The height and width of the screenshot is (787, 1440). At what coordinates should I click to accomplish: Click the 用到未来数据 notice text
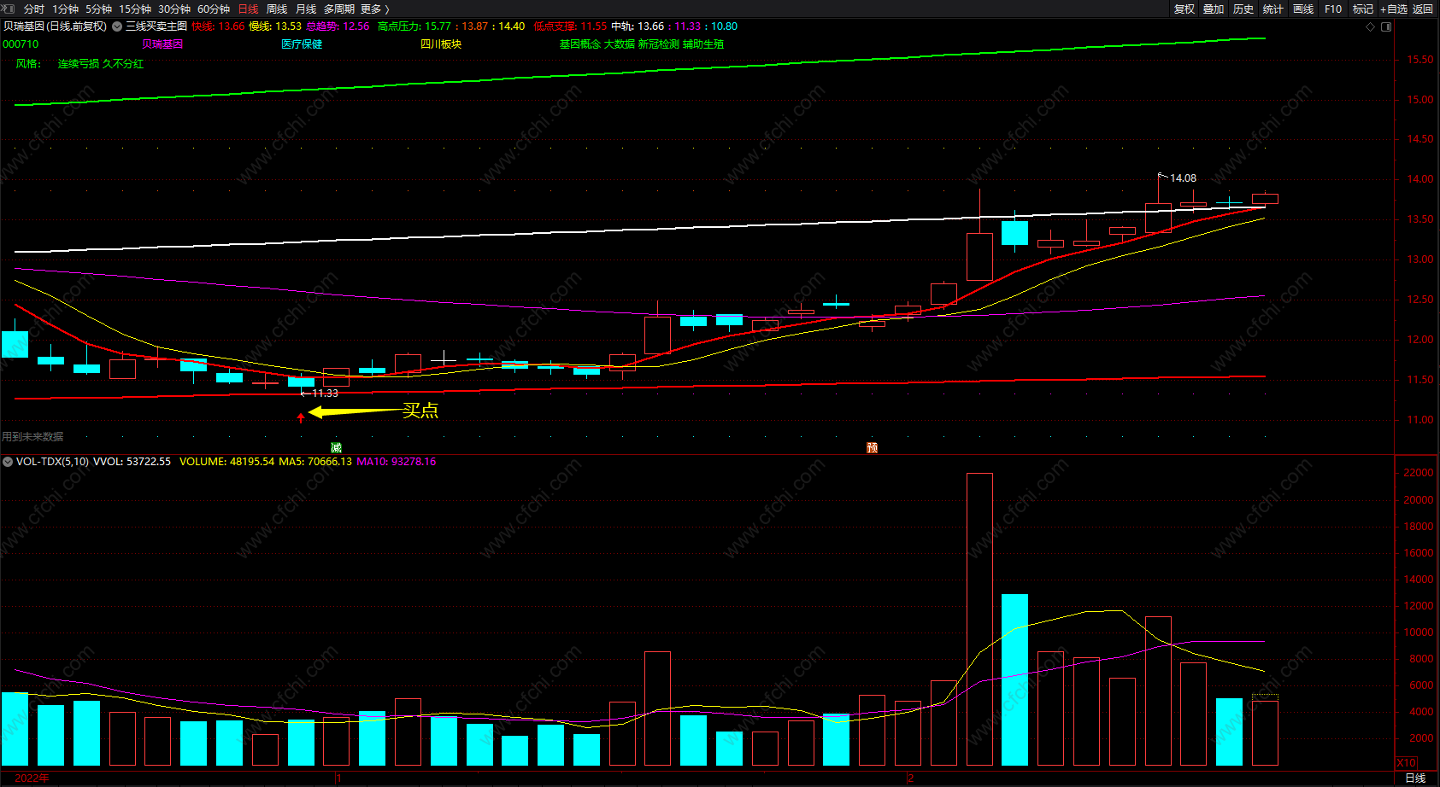(x=32, y=437)
